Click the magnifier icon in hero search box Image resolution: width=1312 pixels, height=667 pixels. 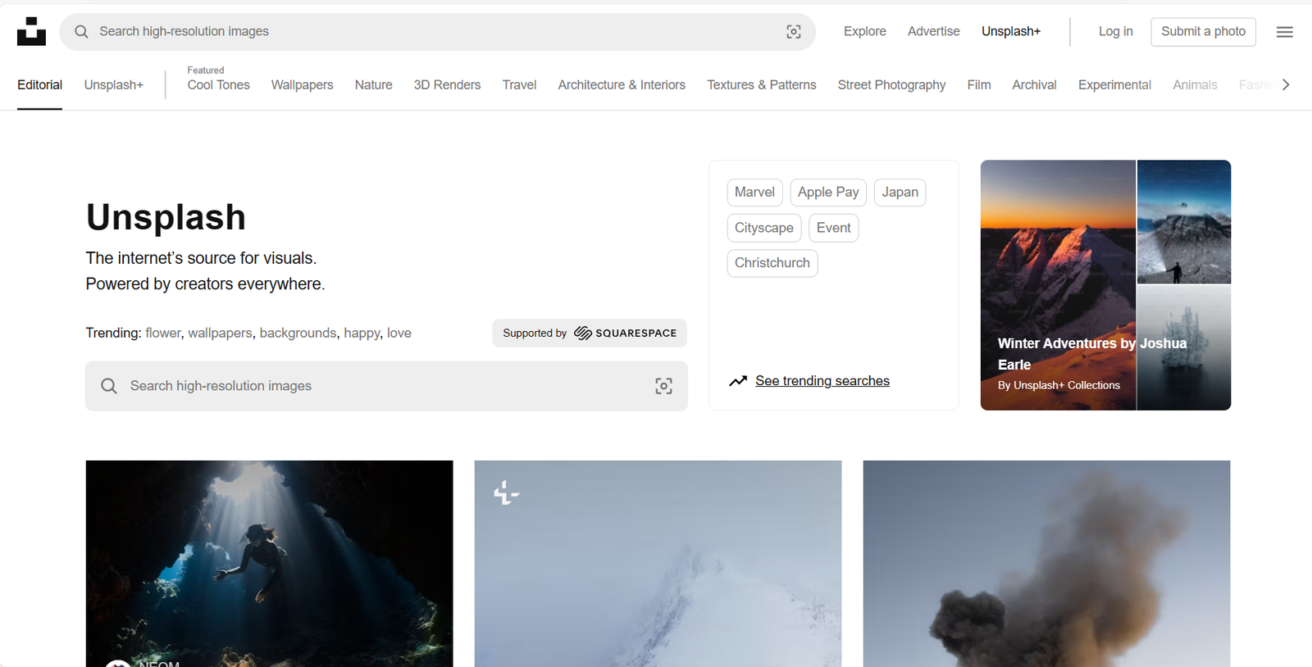(109, 386)
